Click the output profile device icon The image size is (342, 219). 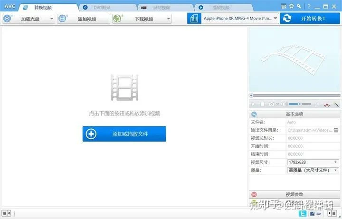pos(194,19)
